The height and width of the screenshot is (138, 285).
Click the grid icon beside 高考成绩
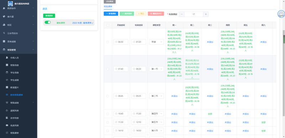tap(4, 41)
